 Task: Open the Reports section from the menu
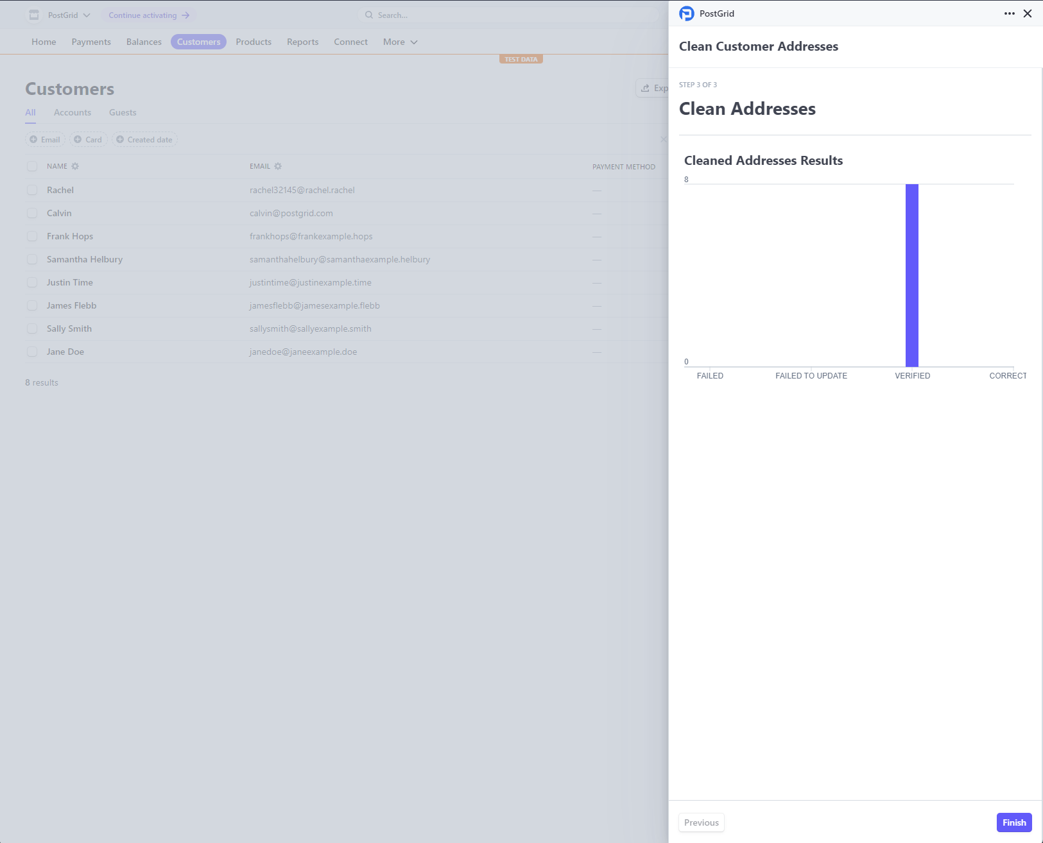pyautogui.click(x=302, y=42)
